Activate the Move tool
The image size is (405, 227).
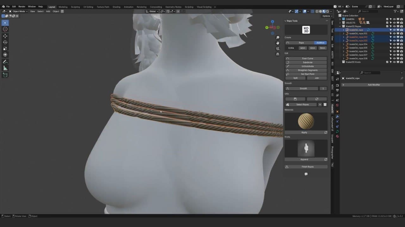click(x=5, y=36)
